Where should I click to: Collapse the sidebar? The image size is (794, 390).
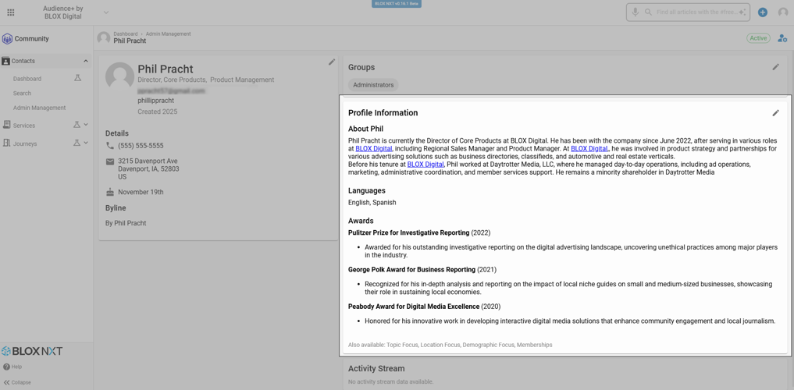[17, 382]
